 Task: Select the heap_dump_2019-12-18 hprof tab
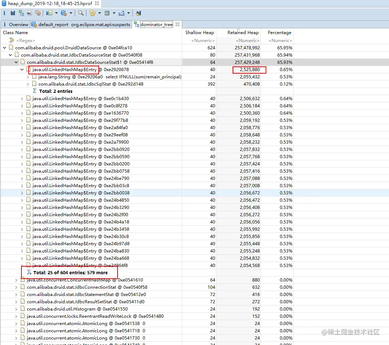pyautogui.click(x=50, y=4)
